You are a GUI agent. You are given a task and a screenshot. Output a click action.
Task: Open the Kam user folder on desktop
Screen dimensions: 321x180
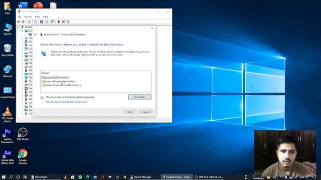pos(8,8)
